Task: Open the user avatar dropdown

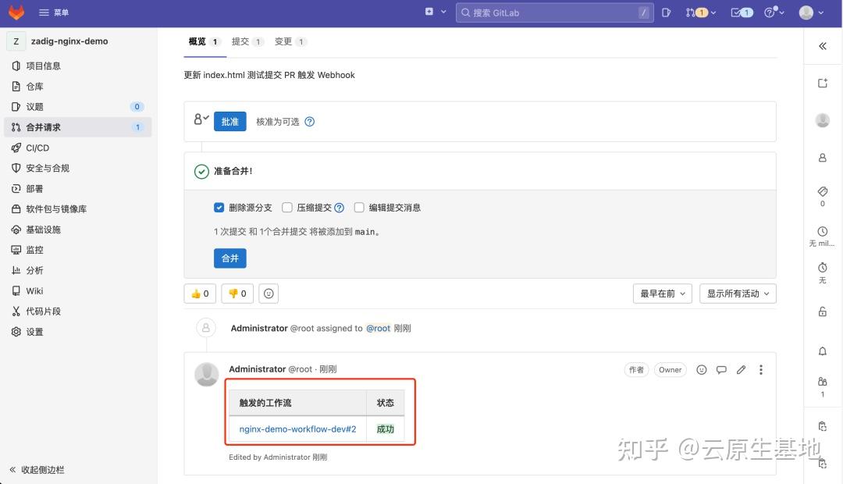Action: click(x=806, y=12)
